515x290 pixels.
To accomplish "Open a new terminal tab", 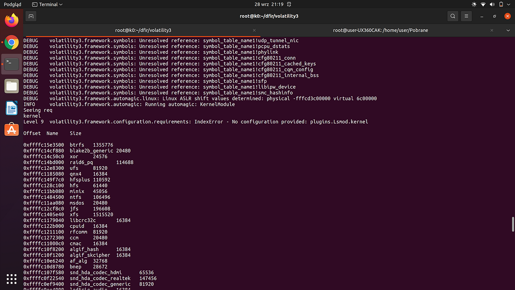I will click(30, 16).
